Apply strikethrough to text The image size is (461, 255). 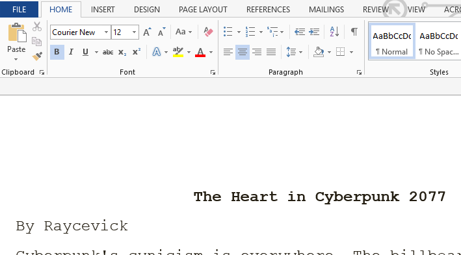coord(107,52)
